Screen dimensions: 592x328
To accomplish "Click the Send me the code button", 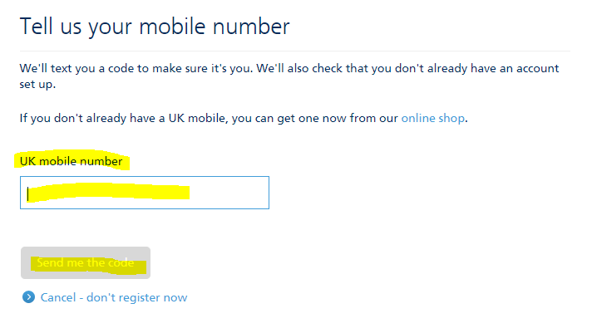I will [x=86, y=262].
